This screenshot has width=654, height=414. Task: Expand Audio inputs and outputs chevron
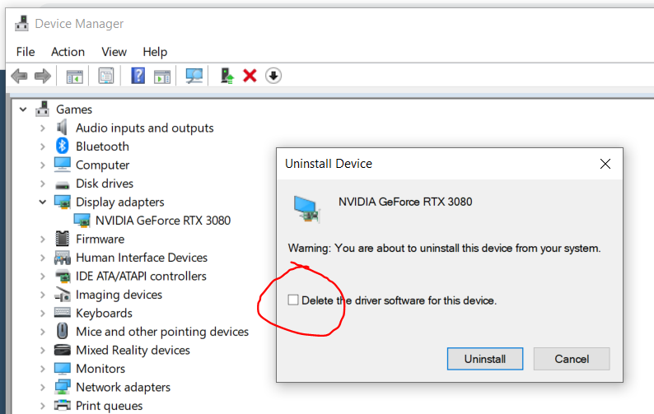pos(43,128)
